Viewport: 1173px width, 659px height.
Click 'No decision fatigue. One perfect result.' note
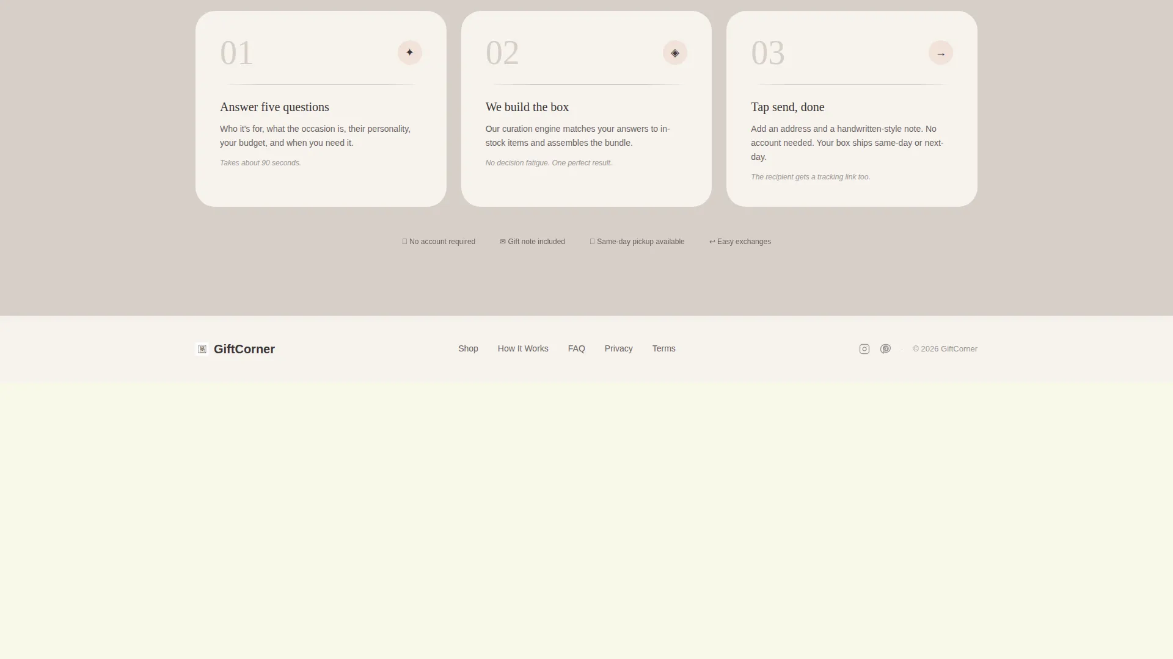click(x=549, y=163)
